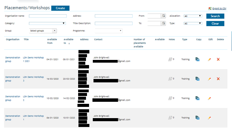The image size is (232, 128).
Task: Click the Available column header
Action: click(160, 39)
